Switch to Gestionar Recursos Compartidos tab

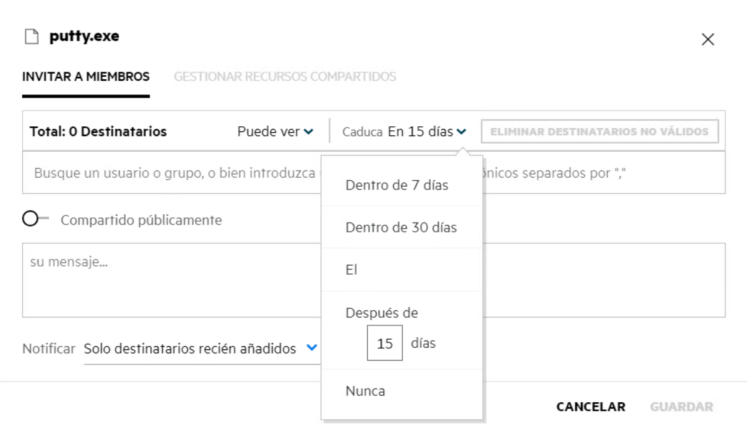pos(285,77)
